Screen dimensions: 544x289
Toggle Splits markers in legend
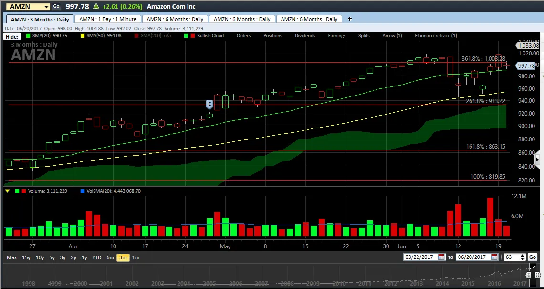[x=364, y=36]
